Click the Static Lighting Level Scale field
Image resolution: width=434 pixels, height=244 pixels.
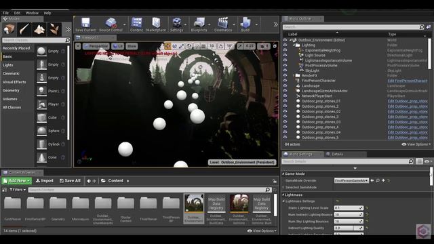[349, 208]
